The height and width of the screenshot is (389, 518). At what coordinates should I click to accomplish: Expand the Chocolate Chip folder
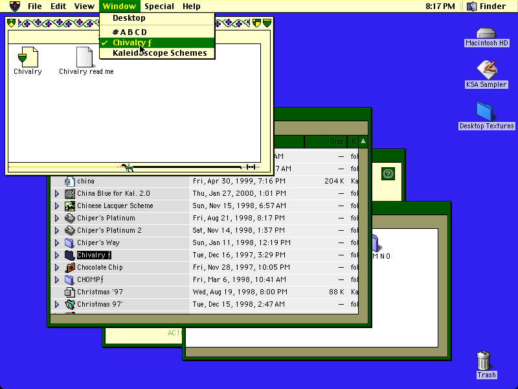57,267
